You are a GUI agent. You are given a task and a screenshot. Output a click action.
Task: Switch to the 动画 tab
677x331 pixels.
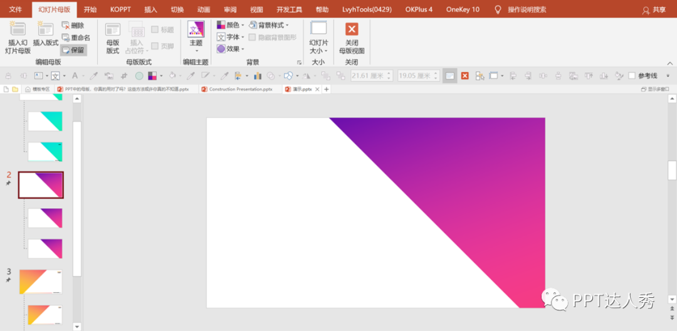(203, 9)
